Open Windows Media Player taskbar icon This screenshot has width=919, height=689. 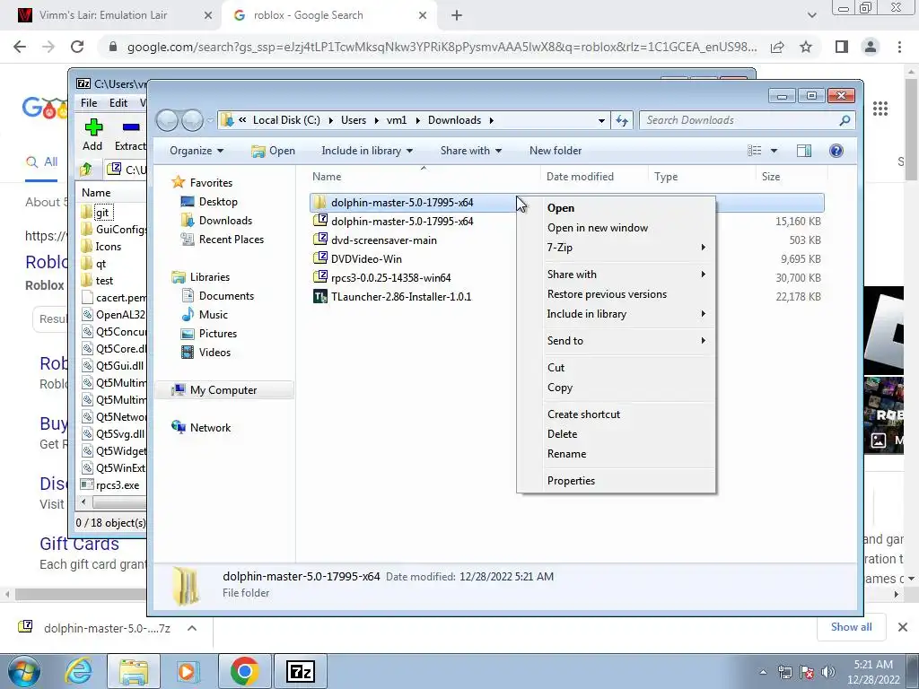click(188, 671)
